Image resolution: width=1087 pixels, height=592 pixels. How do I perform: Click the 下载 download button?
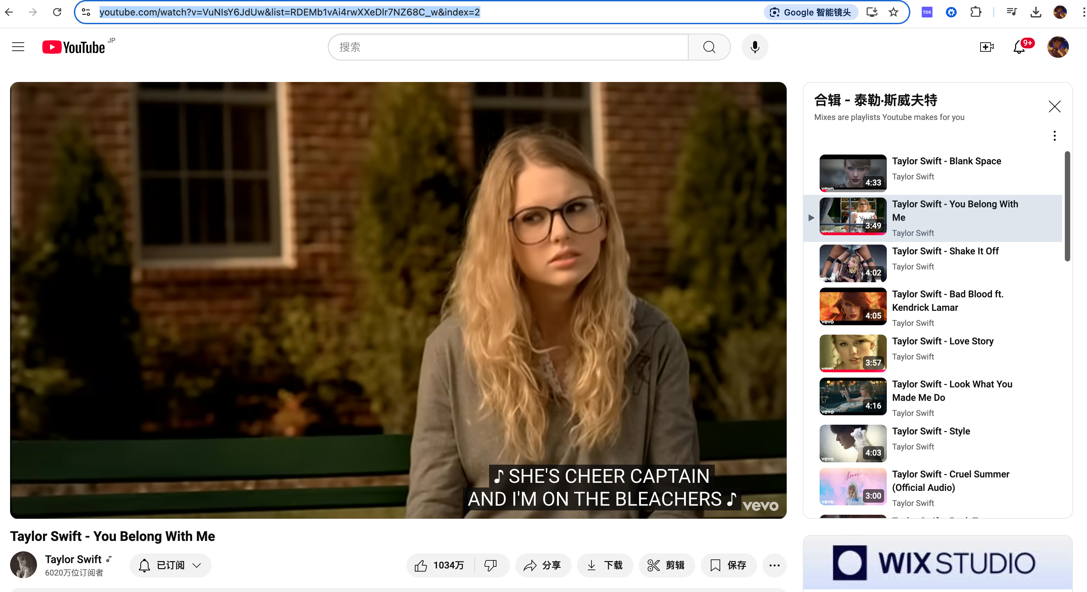tap(605, 565)
